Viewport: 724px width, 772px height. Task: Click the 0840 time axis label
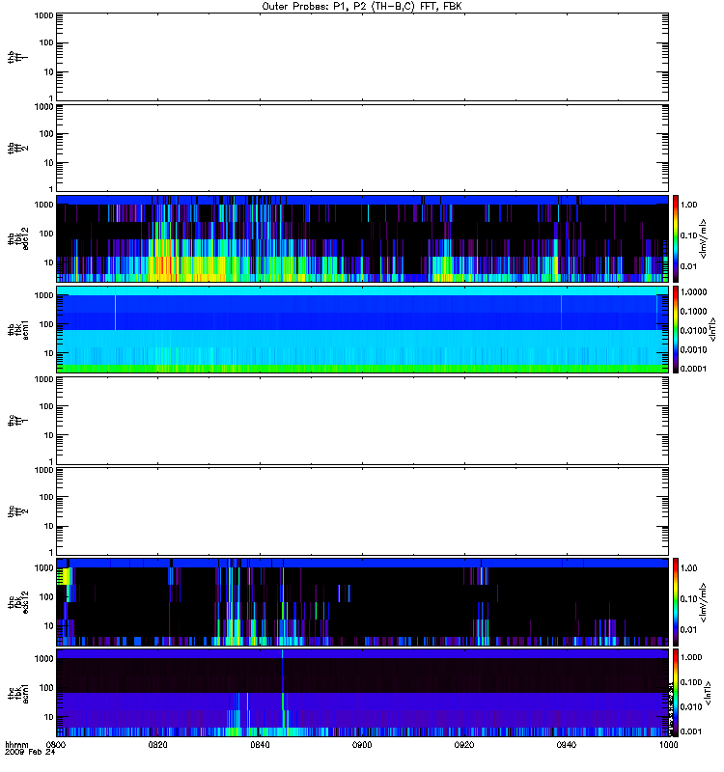(x=260, y=745)
